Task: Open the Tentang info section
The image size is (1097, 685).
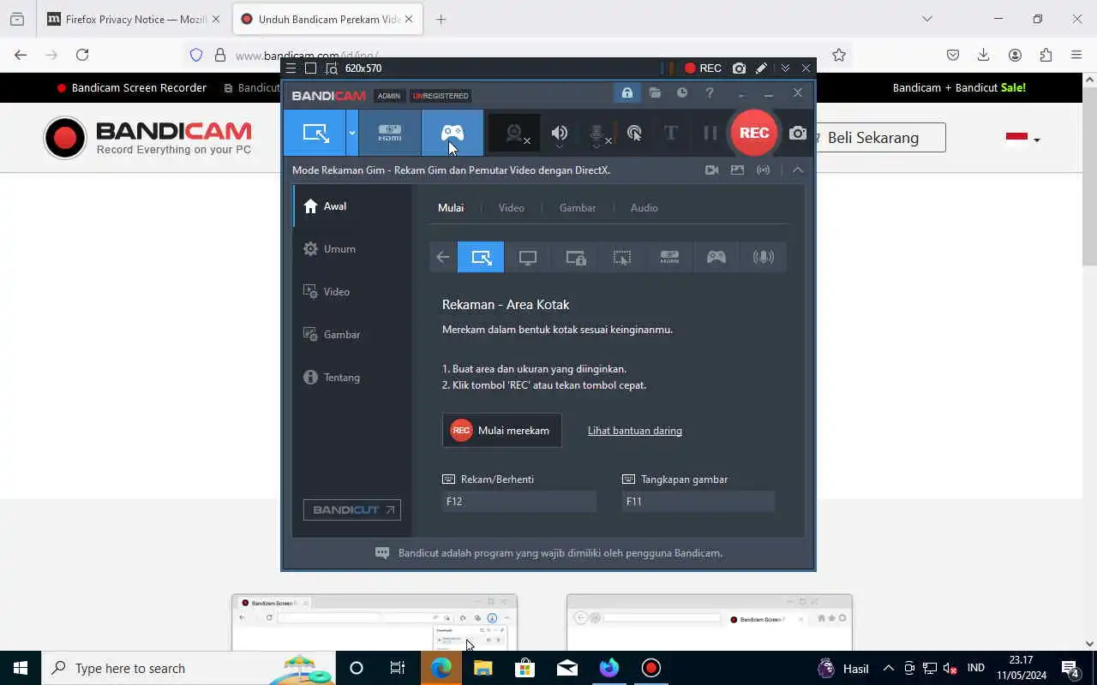Action: point(352,378)
